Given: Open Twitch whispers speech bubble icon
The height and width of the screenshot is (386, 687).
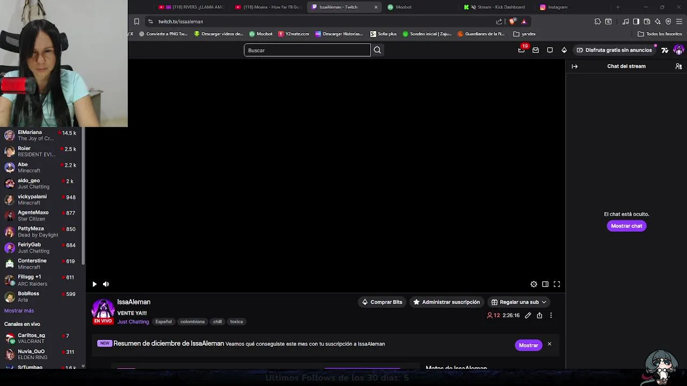Looking at the screenshot, I should click(x=550, y=50).
